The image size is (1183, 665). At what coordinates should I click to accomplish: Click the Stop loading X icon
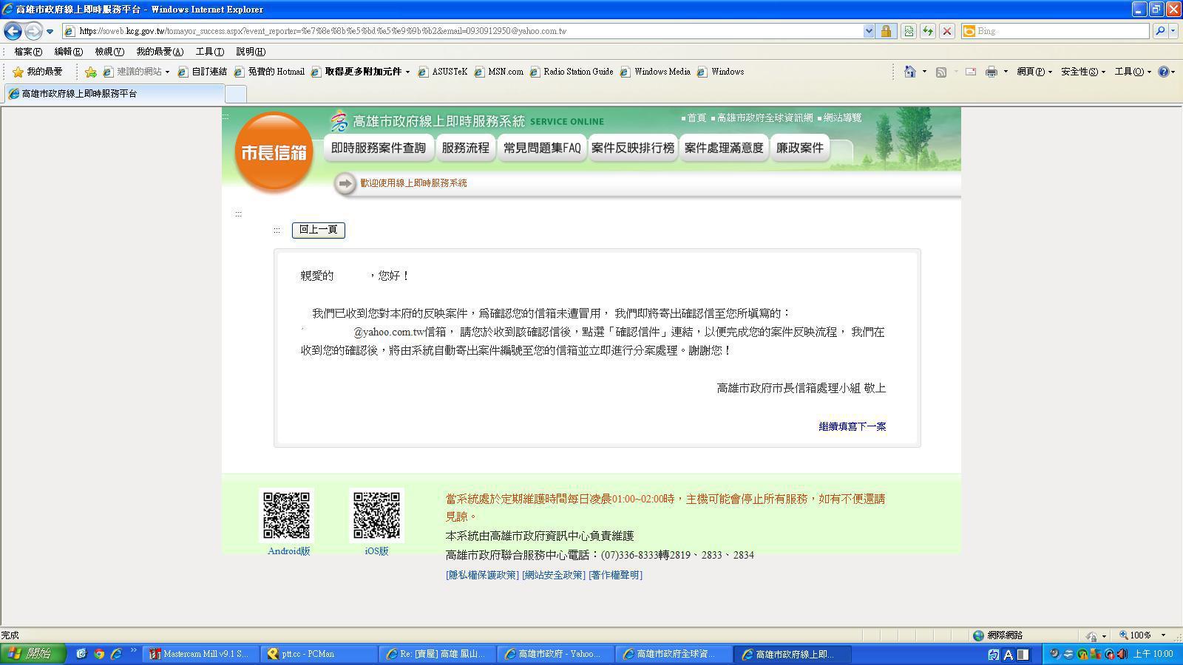(x=946, y=31)
